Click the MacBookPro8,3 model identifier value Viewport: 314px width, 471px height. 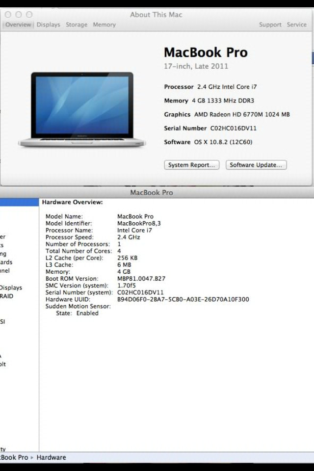pyautogui.click(x=139, y=223)
